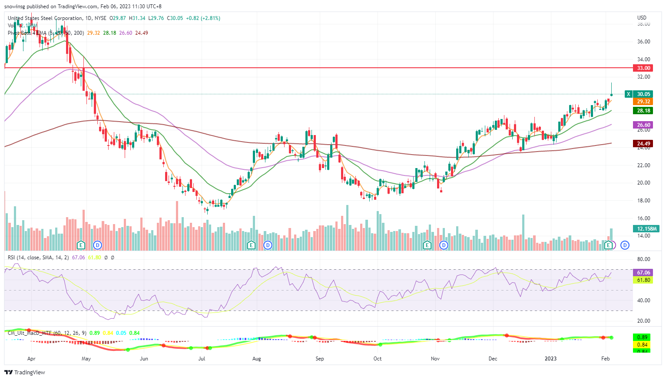Open the rightmost February dividend D marker
This screenshot has height=380, width=666.
coord(625,245)
